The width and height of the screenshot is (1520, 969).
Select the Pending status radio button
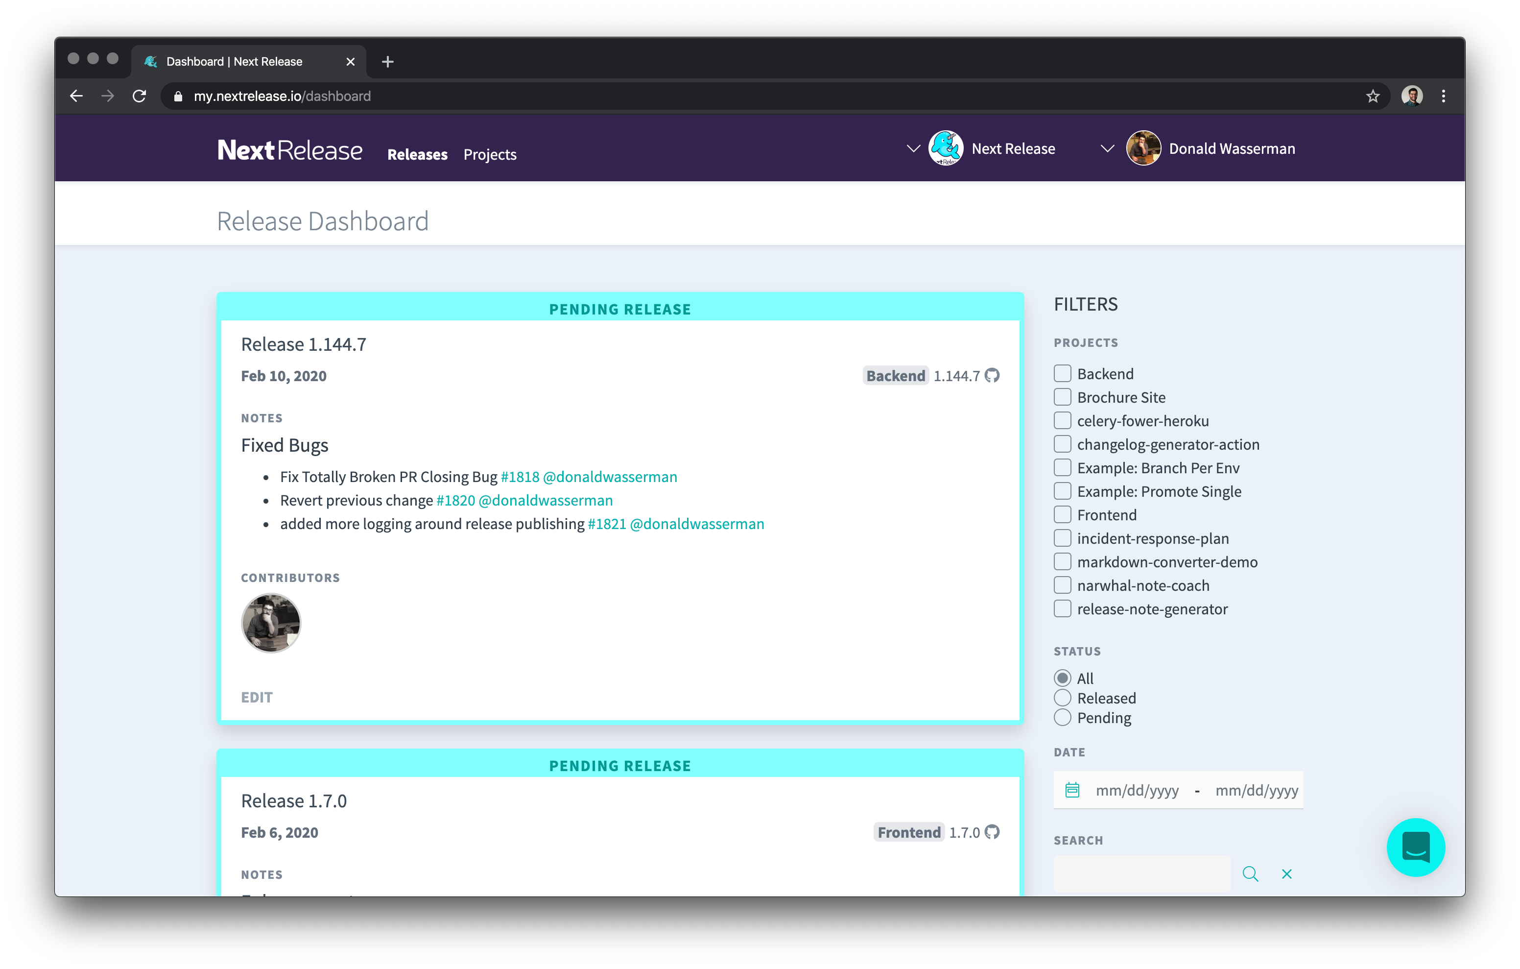pyautogui.click(x=1062, y=718)
